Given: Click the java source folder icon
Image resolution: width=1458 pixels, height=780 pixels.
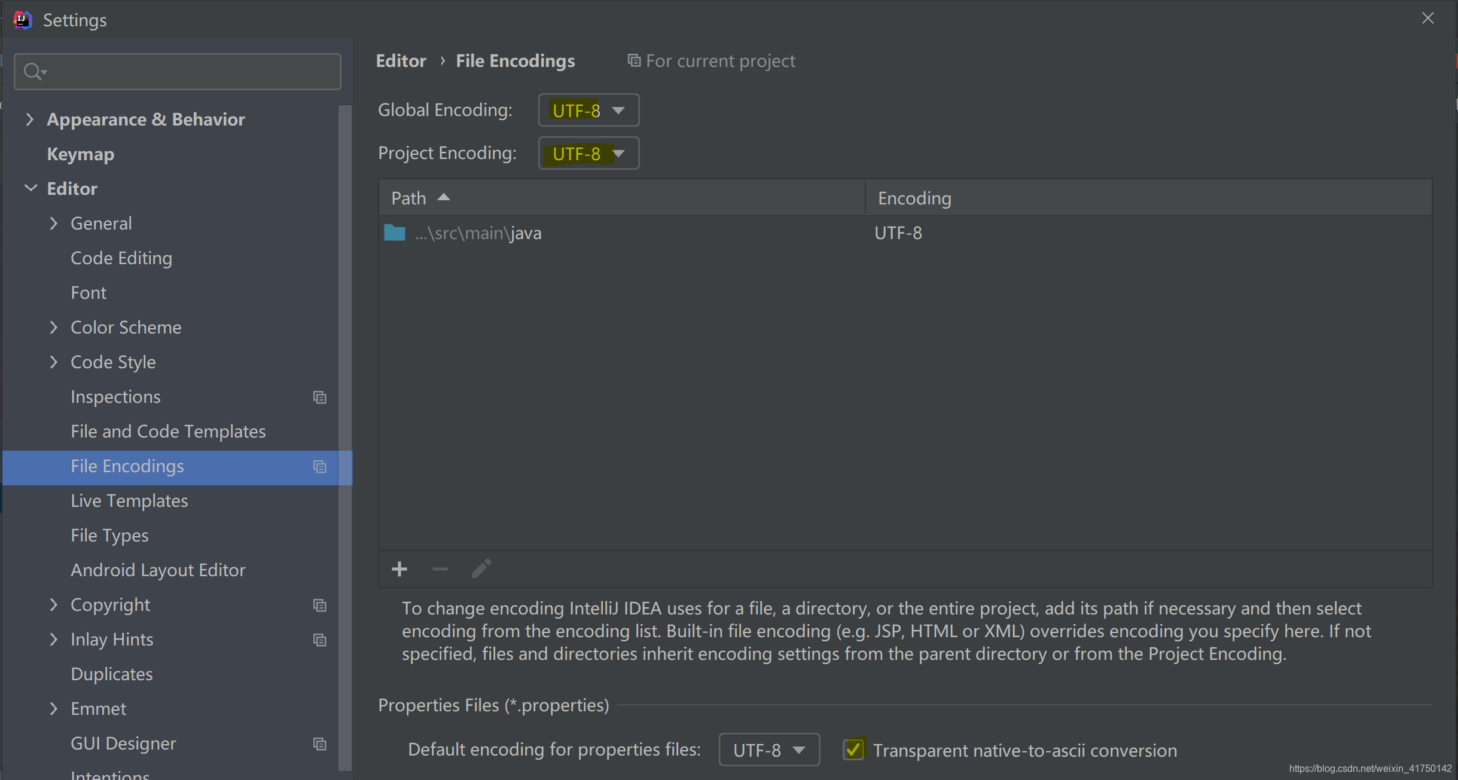Looking at the screenshot, I should click(395, 233).
